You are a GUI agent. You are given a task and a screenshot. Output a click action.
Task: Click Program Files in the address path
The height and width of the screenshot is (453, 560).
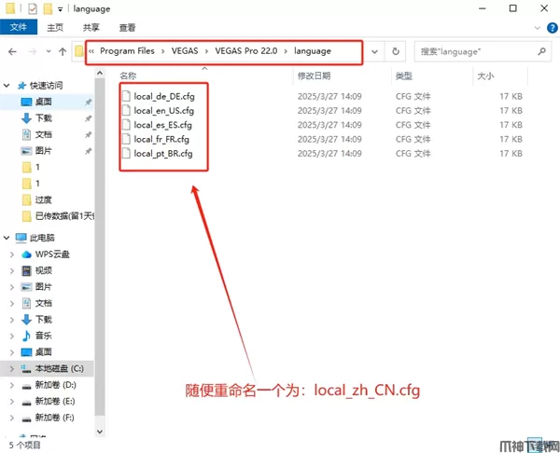tap(127, 51)
